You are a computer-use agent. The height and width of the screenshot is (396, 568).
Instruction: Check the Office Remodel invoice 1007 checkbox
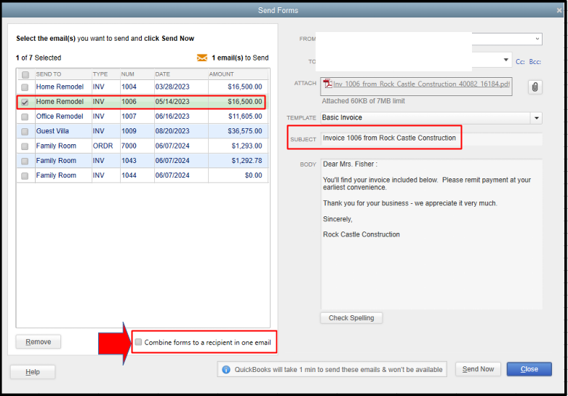pyautogui.click(x=25, y=117)
